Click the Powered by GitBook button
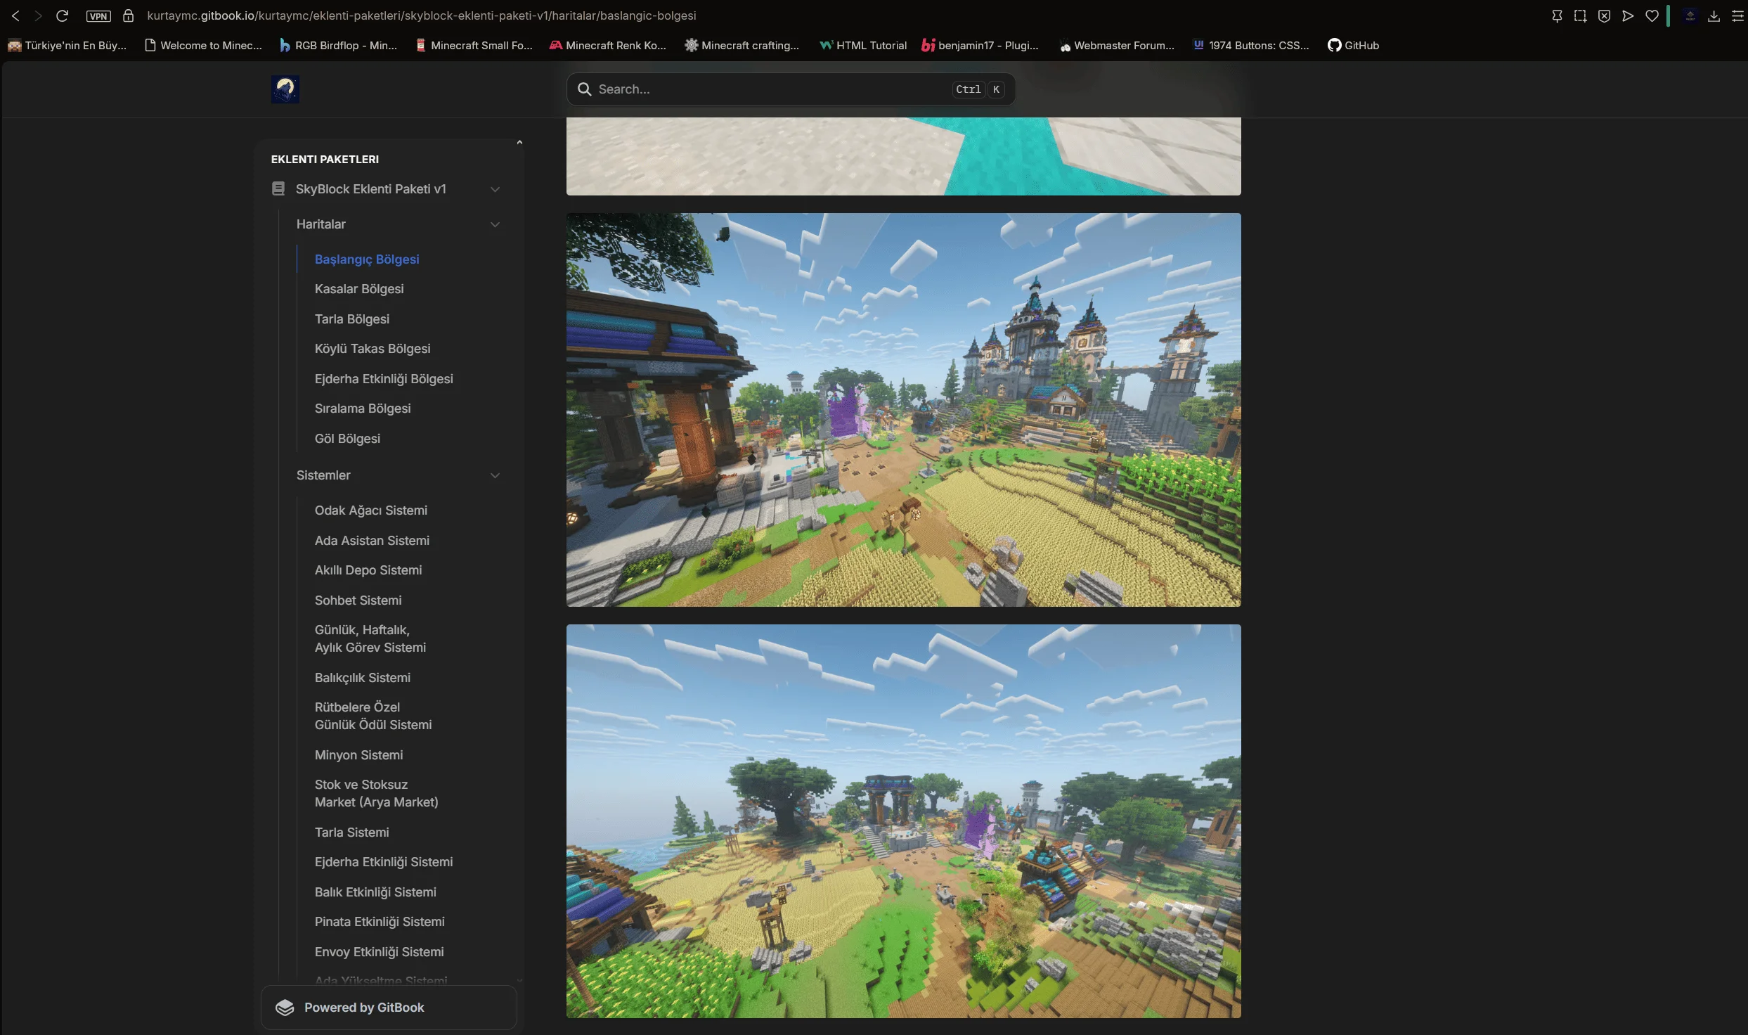The height and width of the screenshot is (1035, 1748). [389, 1008]
